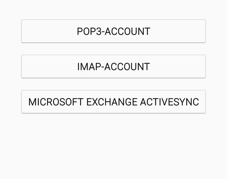Set up an IMAP email account

pyautogui.click(x=113, y=66)
